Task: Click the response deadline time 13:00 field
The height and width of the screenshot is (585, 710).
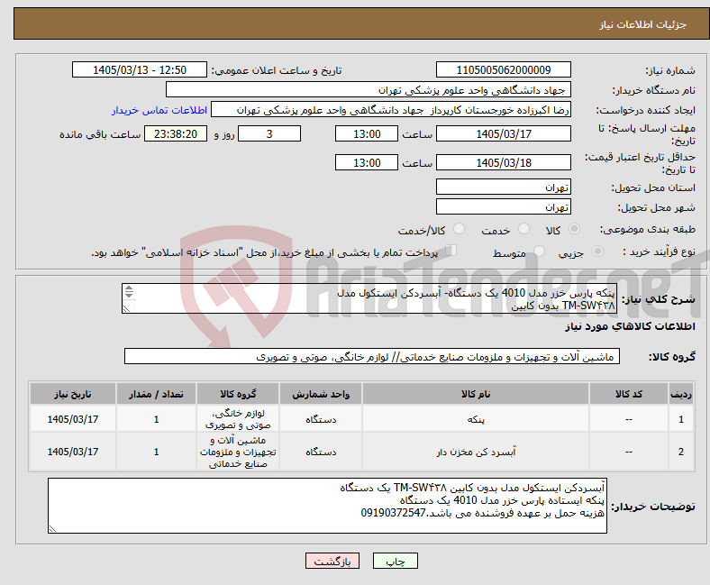Action: pos(367,133)
